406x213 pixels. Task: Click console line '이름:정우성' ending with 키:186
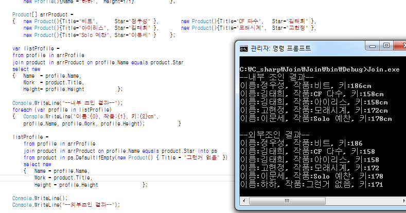[x=301, y=143]
